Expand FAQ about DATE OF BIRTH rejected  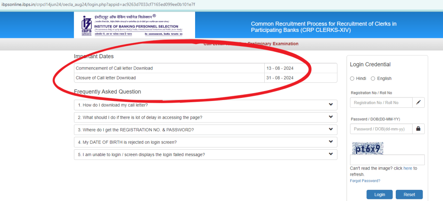click(205, 142)
